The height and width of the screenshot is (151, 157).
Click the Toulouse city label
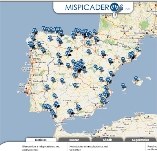tap(124, 31)
